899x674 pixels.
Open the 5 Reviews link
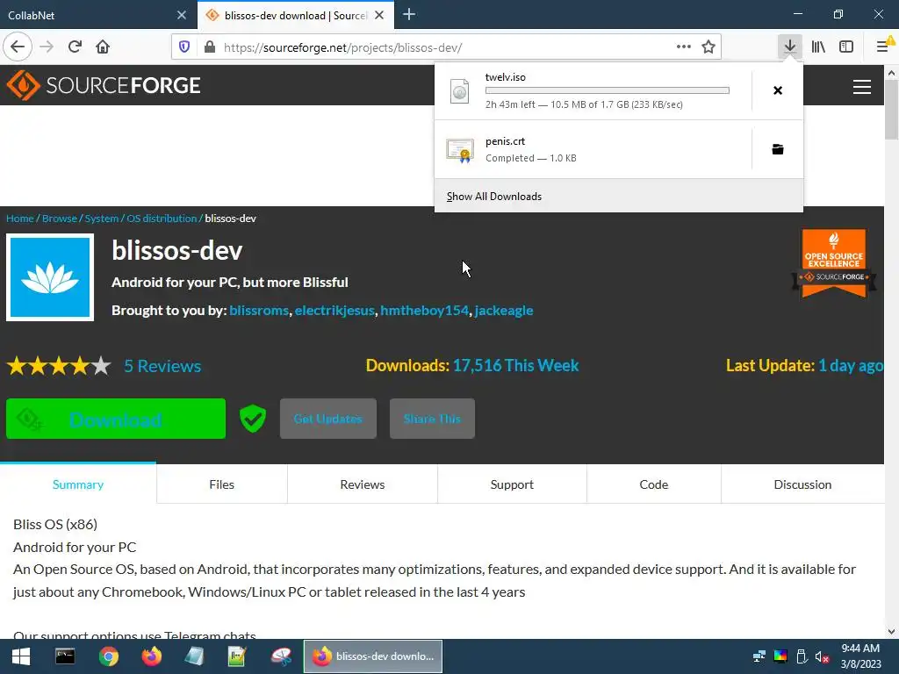[162, 366]
